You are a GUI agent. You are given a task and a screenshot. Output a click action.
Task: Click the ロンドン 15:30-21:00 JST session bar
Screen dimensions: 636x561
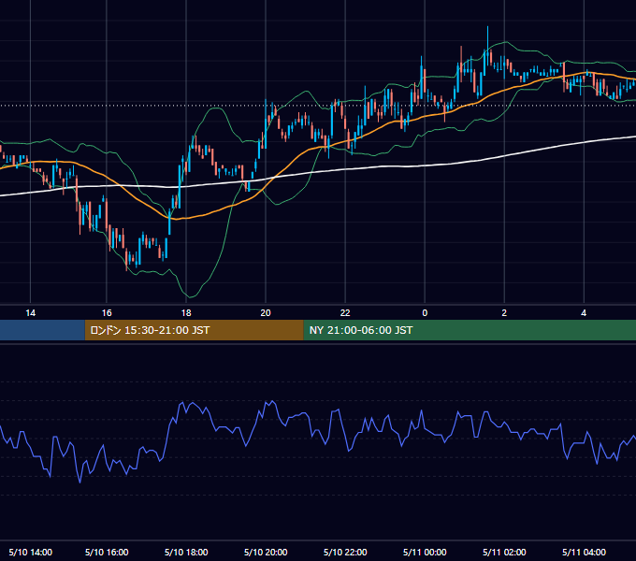(194, 330)
